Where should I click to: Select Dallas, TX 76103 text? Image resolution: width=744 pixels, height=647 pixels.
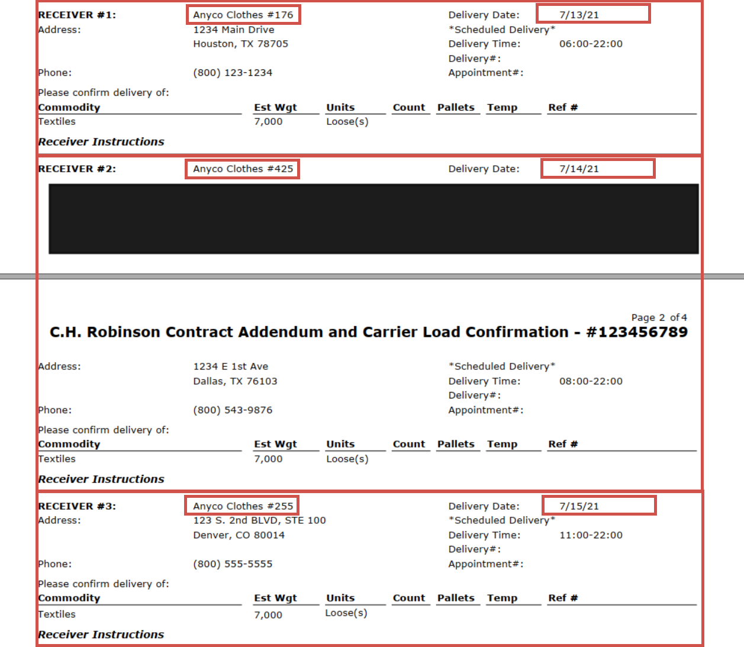tap(235, 381)
